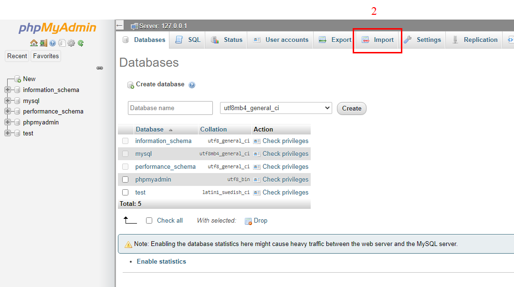The width and height of the screenshot is (514, 287).
Task: Tick the performance_schema row checkbox
Action: point(125,166)
